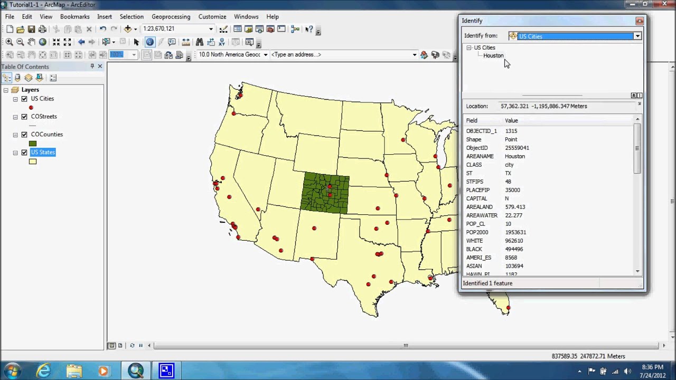This screenshot has width=676, height=380.
Task: Open the geocoding locator dropdown
Action: pyautogui.click(x=265, y=54)
